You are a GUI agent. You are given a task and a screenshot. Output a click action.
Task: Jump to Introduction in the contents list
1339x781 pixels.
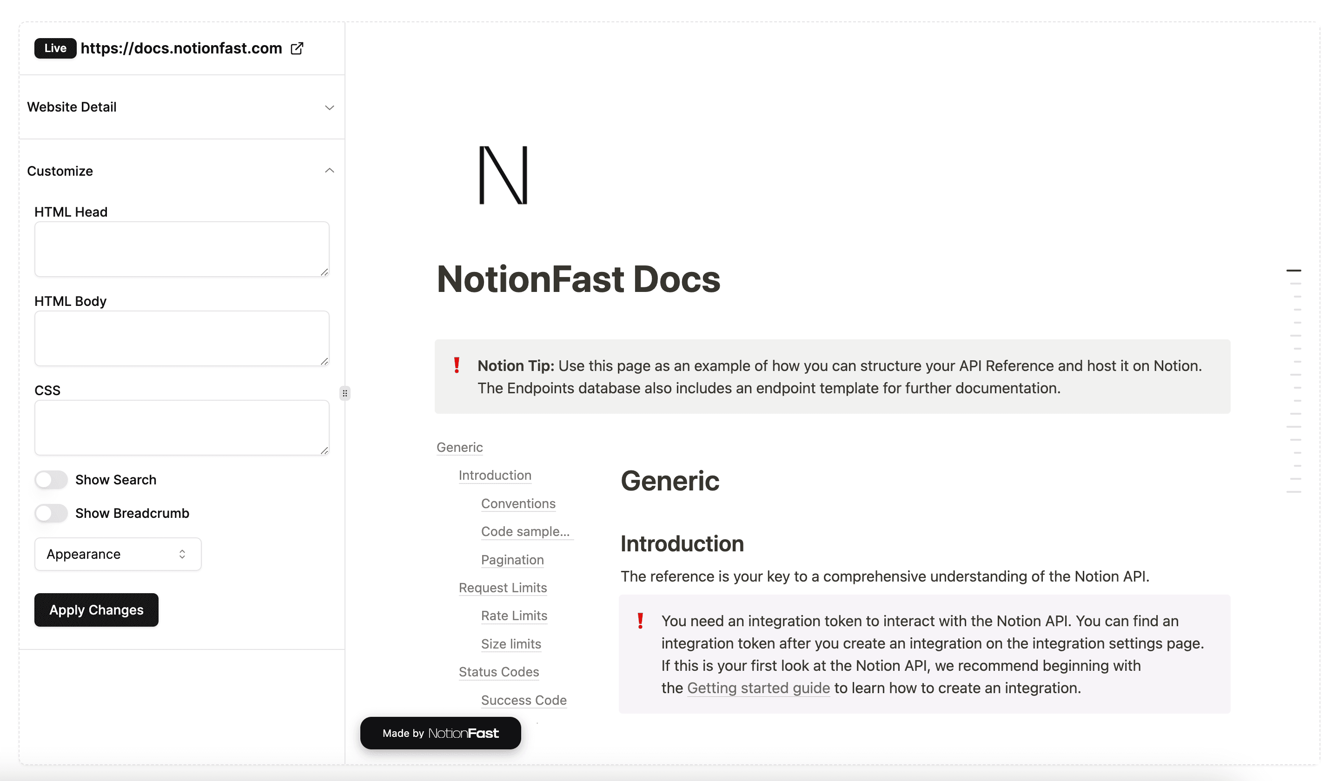(495, 476)
